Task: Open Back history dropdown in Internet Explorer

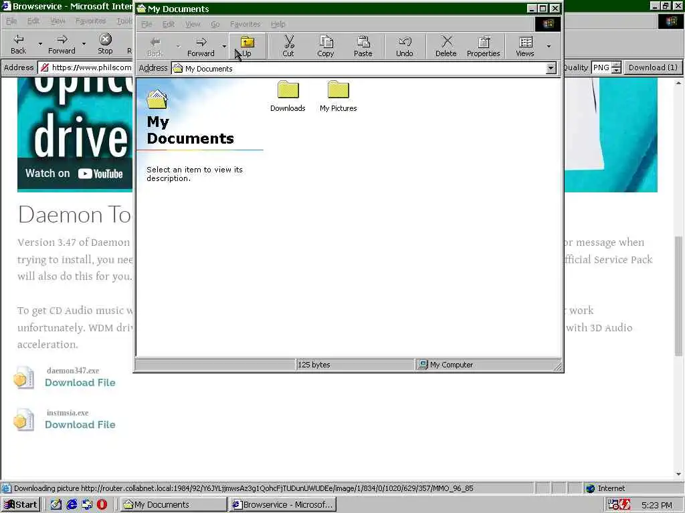Action: tap(40, 44)
